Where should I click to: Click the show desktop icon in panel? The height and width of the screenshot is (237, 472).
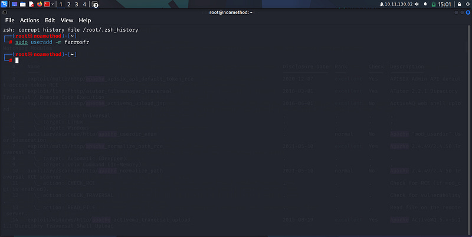[14, 4]
